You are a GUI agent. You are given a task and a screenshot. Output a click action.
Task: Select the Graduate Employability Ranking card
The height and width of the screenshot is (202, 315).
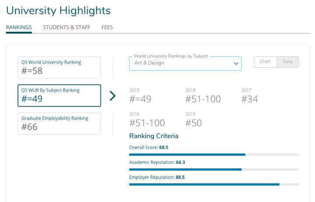tap(59, 123)
